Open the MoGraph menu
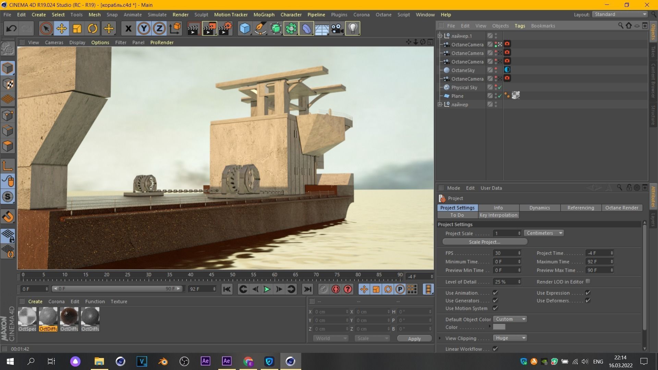Screen dimensions: 658x370 click(x=264, y=15)
